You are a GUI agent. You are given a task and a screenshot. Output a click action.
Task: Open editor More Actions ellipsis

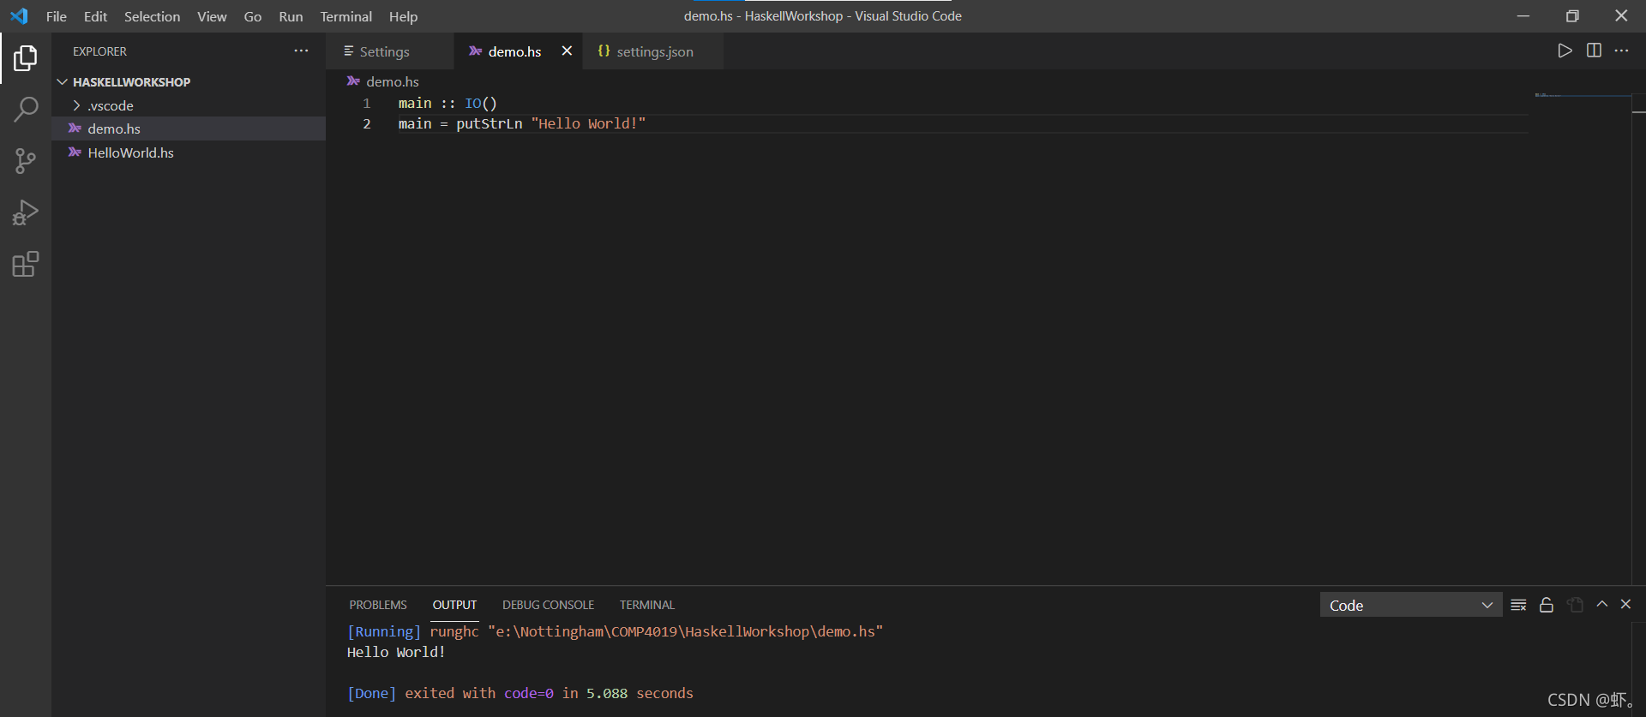1621,51
